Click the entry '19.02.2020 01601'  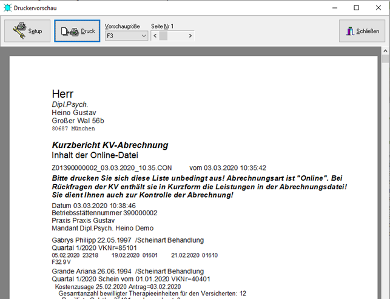(135, 255)
